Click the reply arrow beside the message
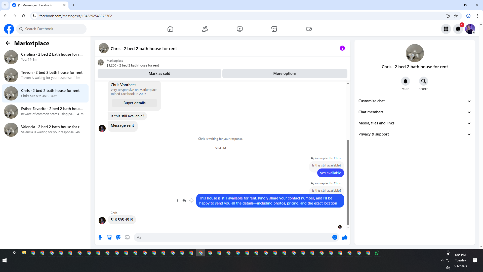 coord(184,200)
